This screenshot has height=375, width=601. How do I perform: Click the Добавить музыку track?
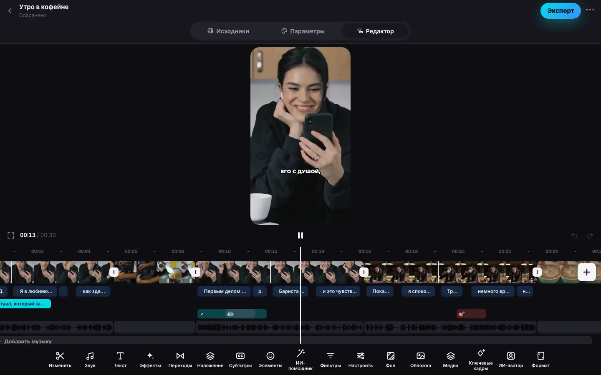coord(295,340)
